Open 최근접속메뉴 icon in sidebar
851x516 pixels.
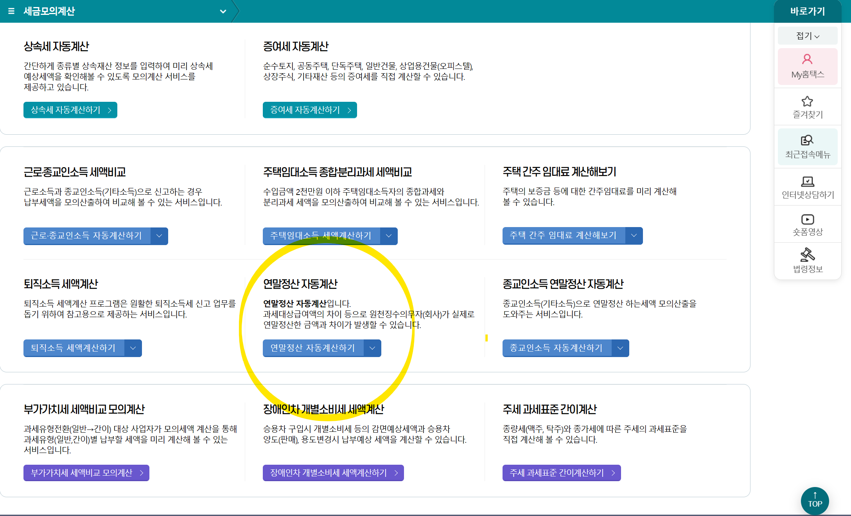click(x=807, y=140)
